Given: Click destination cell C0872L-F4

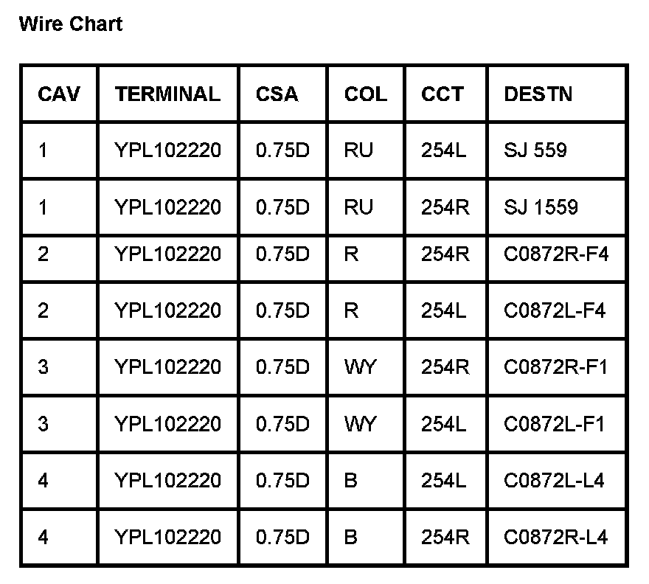Looking at the screenshot, I should pyautogui.click(x=555, y=310).
